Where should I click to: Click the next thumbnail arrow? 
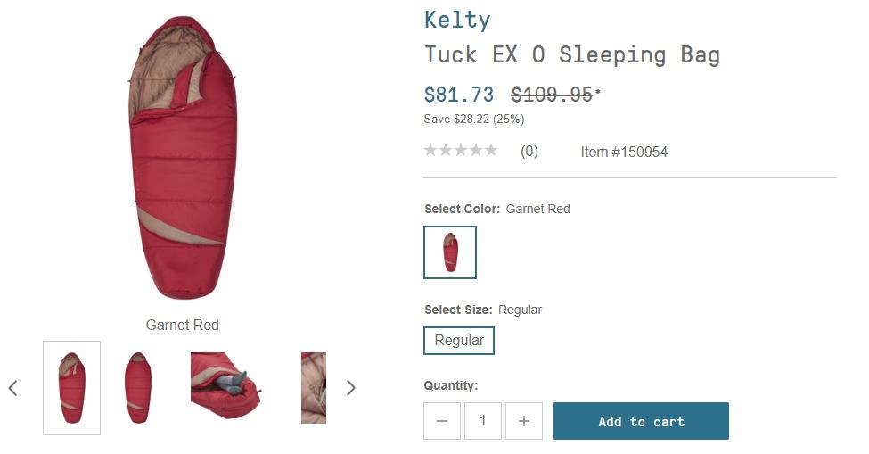point(350,388)
